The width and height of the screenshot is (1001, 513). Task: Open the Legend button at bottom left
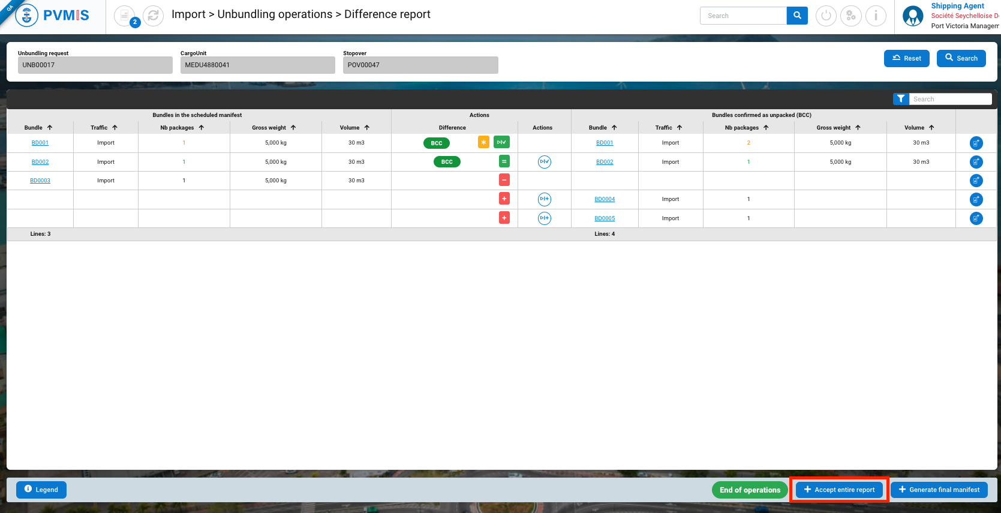[x=41, y=490]
